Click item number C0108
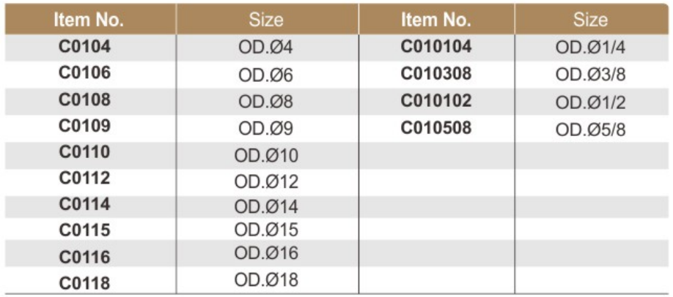Image resolution: width=673 pixels, height=297 pixels. point(85,99)
